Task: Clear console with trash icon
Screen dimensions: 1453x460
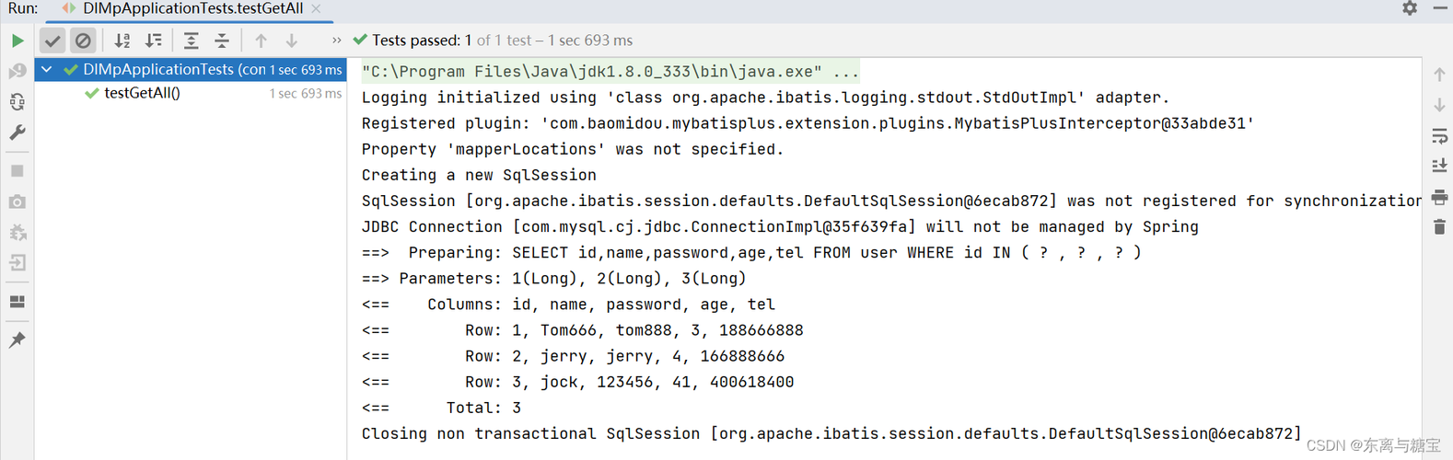Action: point(1439,226)
